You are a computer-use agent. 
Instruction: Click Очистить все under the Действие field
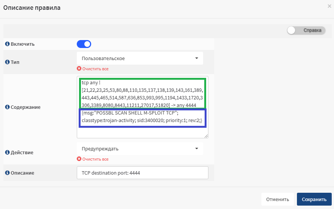pos(95,159)
